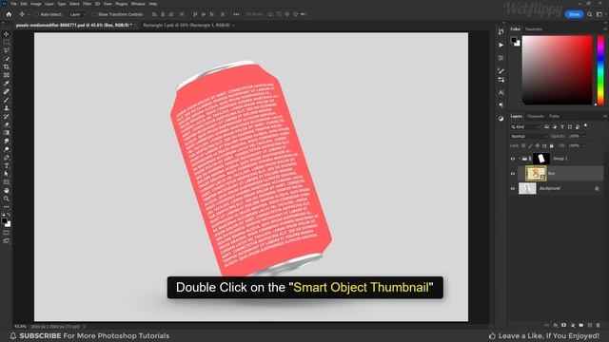The width and height of the screenshot is (609, 342).
Task: Click the hue slider strip in Color panel
Action: pos(600,70)
